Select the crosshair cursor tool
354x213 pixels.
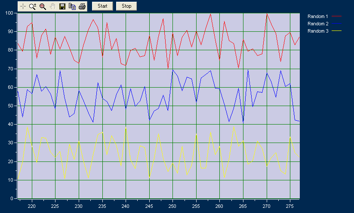[23, 6]
